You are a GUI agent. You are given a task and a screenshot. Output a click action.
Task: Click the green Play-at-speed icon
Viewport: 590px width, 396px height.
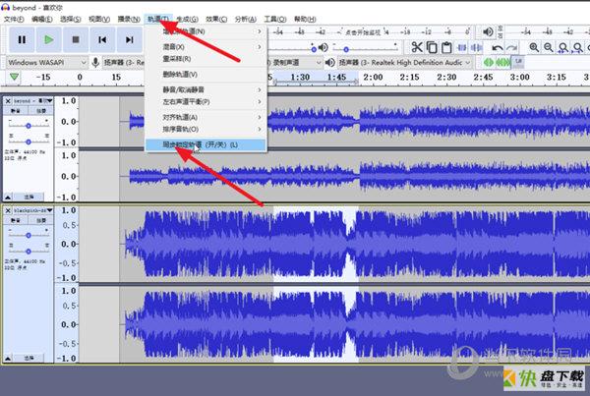489,62
